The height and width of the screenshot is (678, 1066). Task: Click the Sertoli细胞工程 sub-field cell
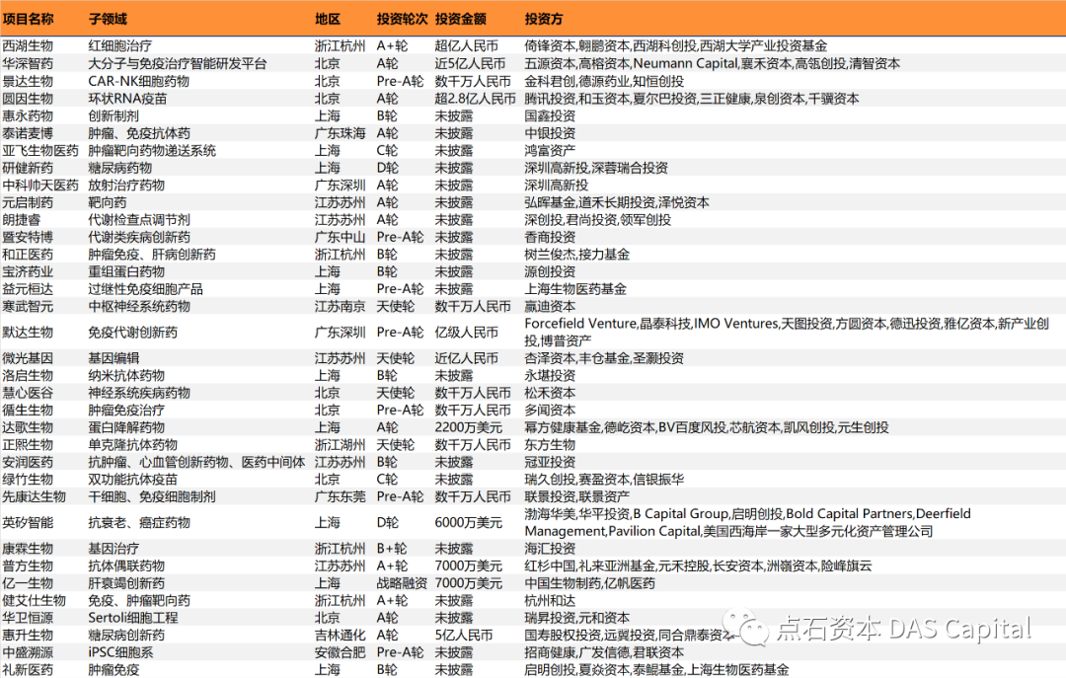point(133,618)
